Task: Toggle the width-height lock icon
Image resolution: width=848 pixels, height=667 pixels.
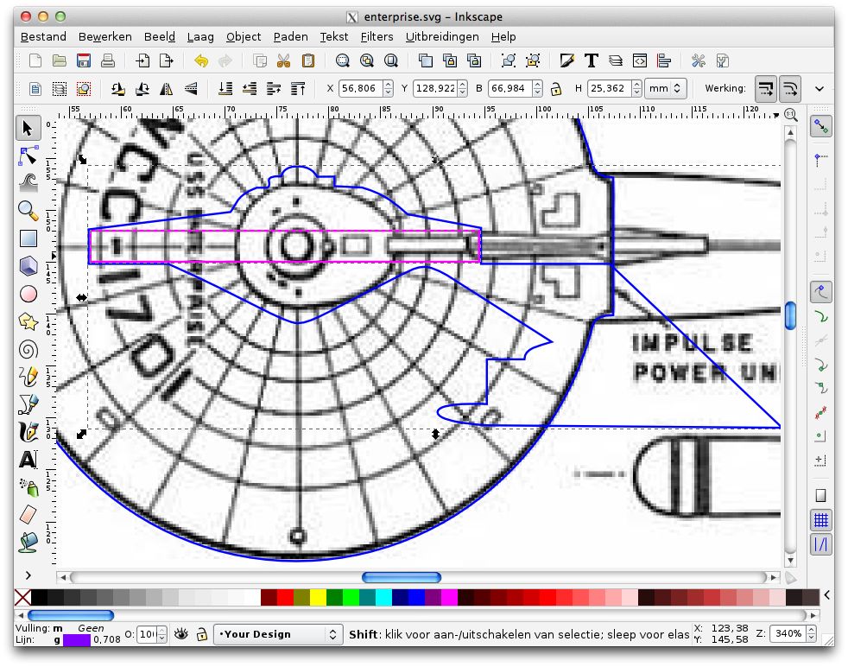Action: (556, 89)
